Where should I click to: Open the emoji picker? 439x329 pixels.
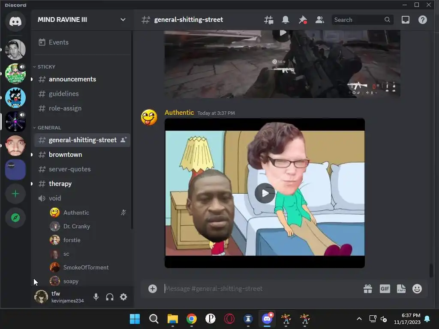[x=417, y=289]
